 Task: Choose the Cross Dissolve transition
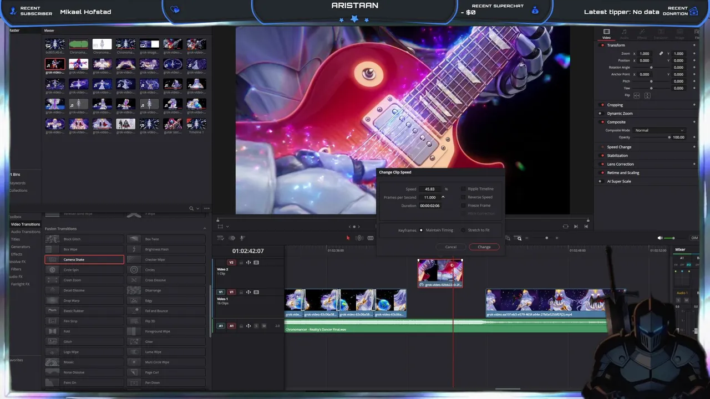pos(166,280)
